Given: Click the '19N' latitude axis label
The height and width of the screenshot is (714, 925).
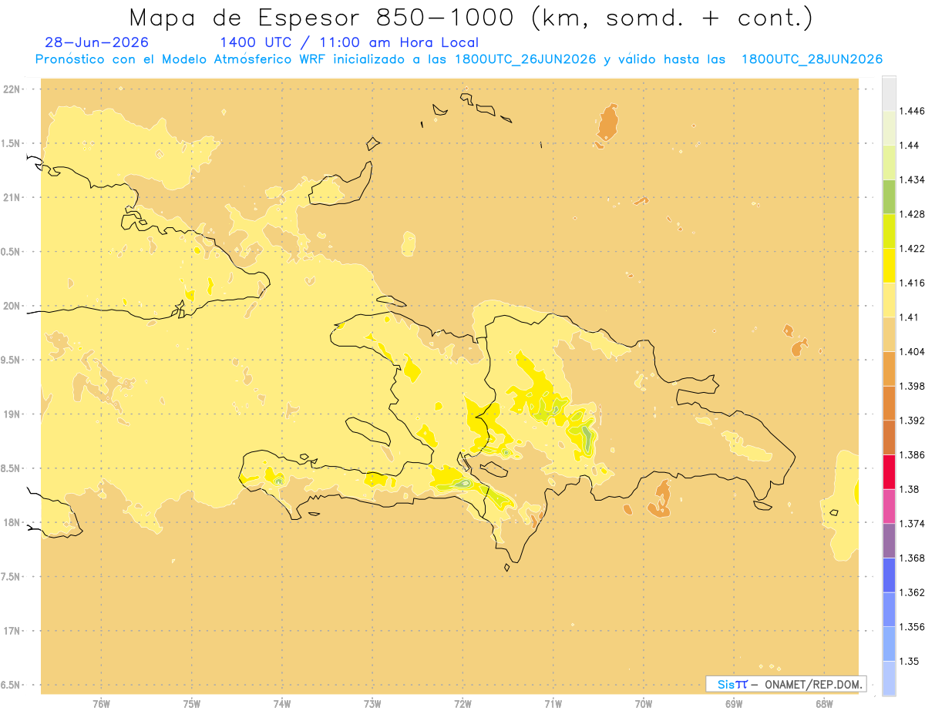Looking at the screenshot, I should 12,414.
